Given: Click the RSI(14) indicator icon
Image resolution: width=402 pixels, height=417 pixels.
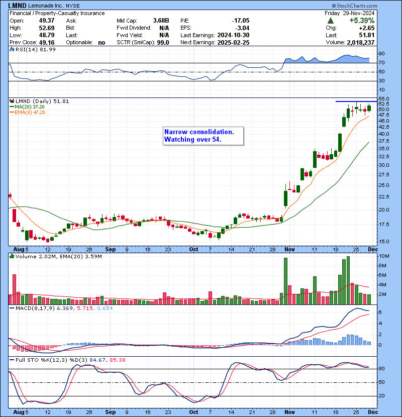Looking at the screenshot, I should (12, 49).
